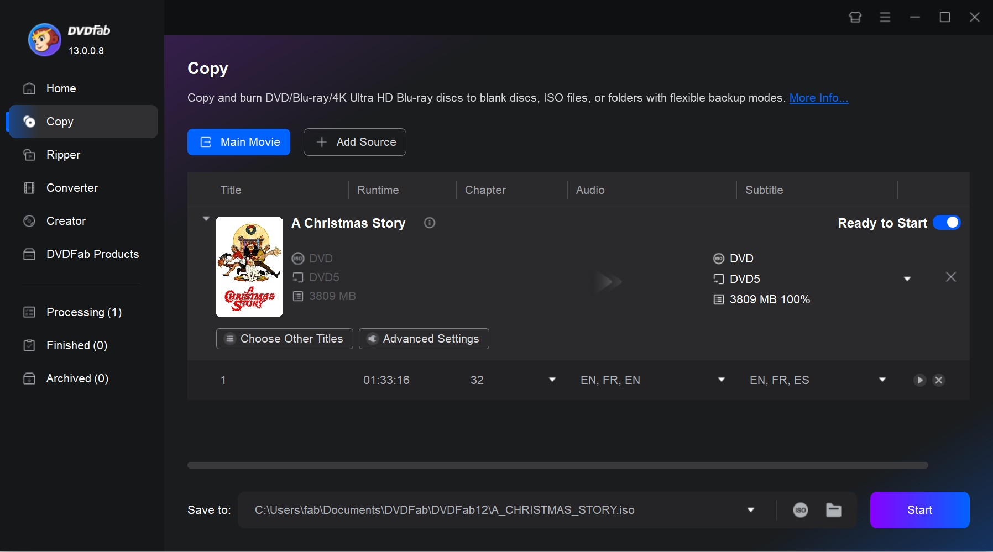993x552 pixels.
Task: Disable the Ready to Start switch
Action: (x=948, y=222)
